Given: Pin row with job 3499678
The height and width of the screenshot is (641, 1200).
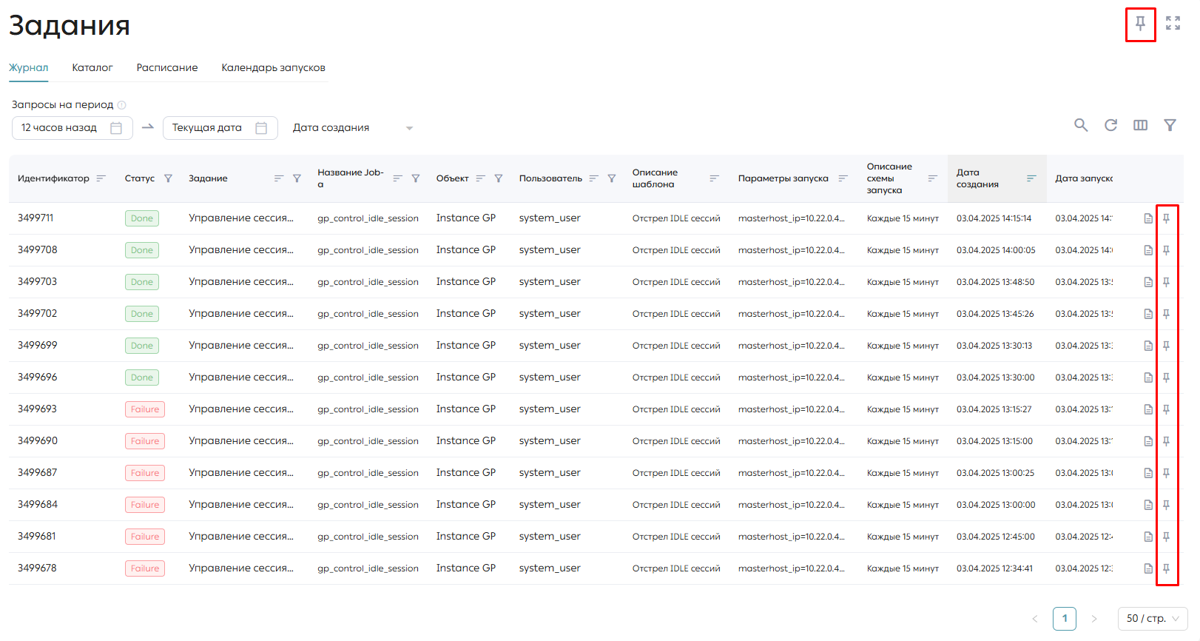Looking at the screenshot, I should (x=1166, y=568).
